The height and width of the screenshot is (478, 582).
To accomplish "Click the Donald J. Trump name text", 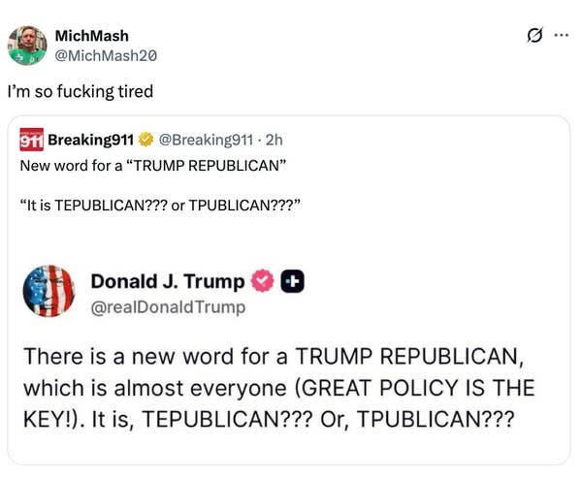I will (167, 281).
